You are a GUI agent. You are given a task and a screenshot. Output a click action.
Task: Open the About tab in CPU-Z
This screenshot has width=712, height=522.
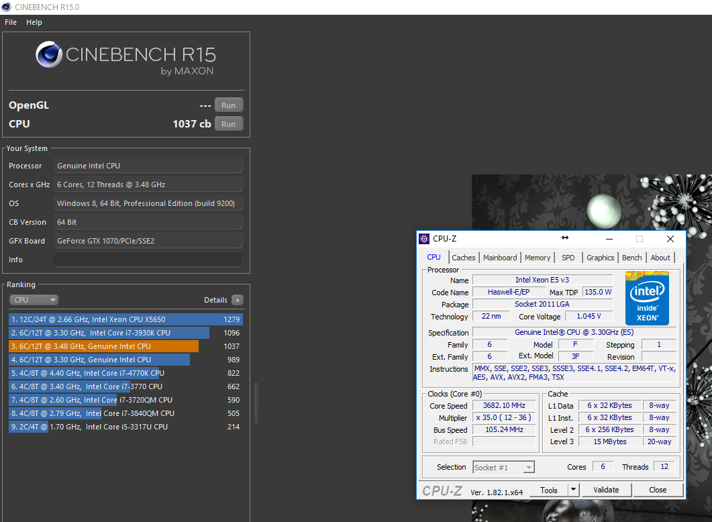pos(660,258)
